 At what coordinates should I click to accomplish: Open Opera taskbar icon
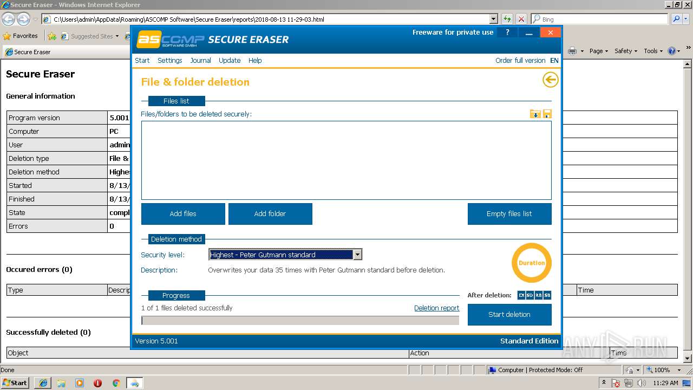point(97,383)
